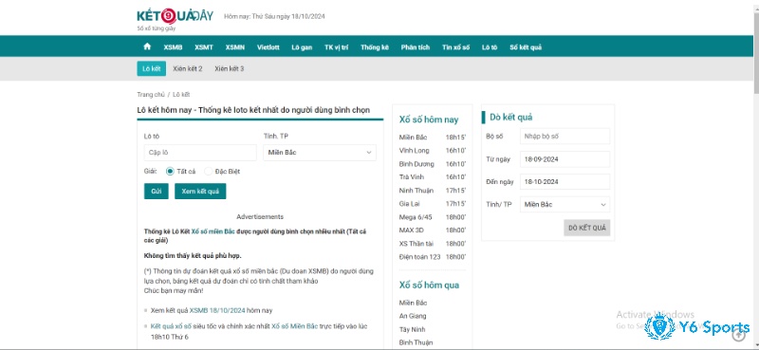Open the Tin xổ số menu item

(x=456, y=47)
